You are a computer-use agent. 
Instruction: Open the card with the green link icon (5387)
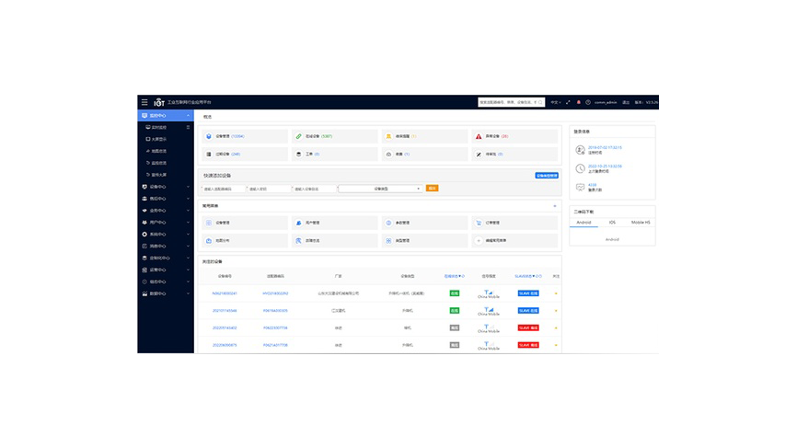click(334, 136)
